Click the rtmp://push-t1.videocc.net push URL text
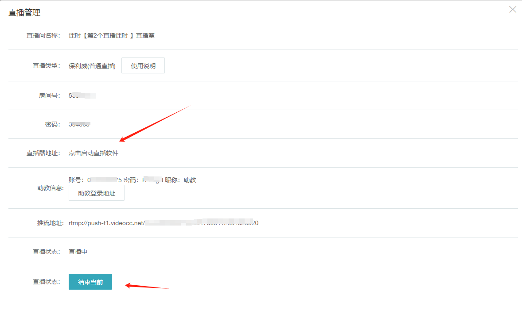This screenshot has width=522, height=310. [x=163, y=223]
